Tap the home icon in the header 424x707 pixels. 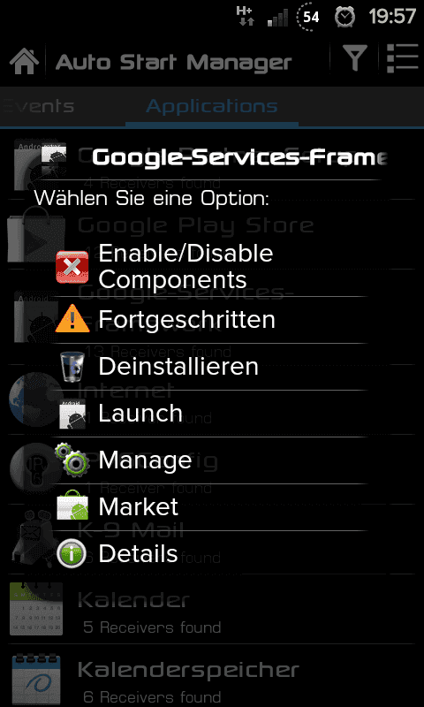24,61
